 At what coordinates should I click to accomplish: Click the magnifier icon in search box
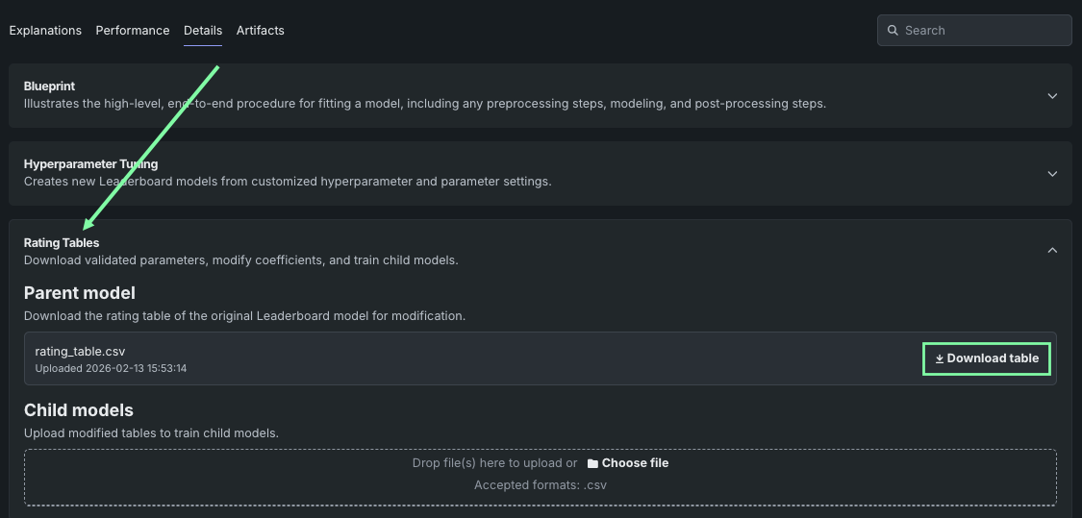coord(893,31)
